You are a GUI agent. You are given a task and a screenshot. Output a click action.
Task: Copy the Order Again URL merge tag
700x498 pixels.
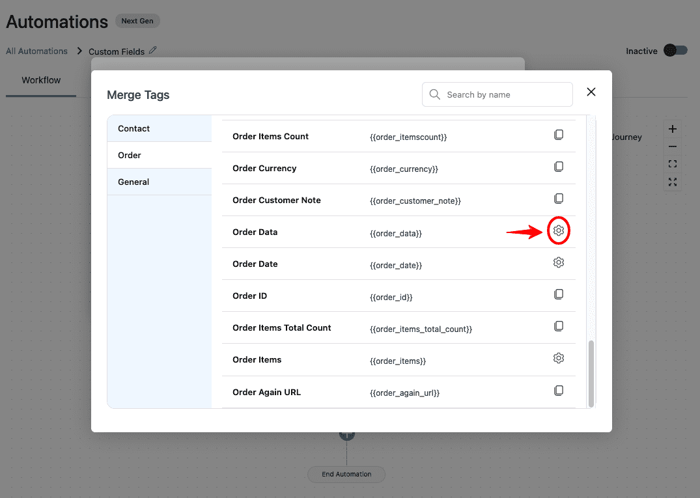[559, 390]
